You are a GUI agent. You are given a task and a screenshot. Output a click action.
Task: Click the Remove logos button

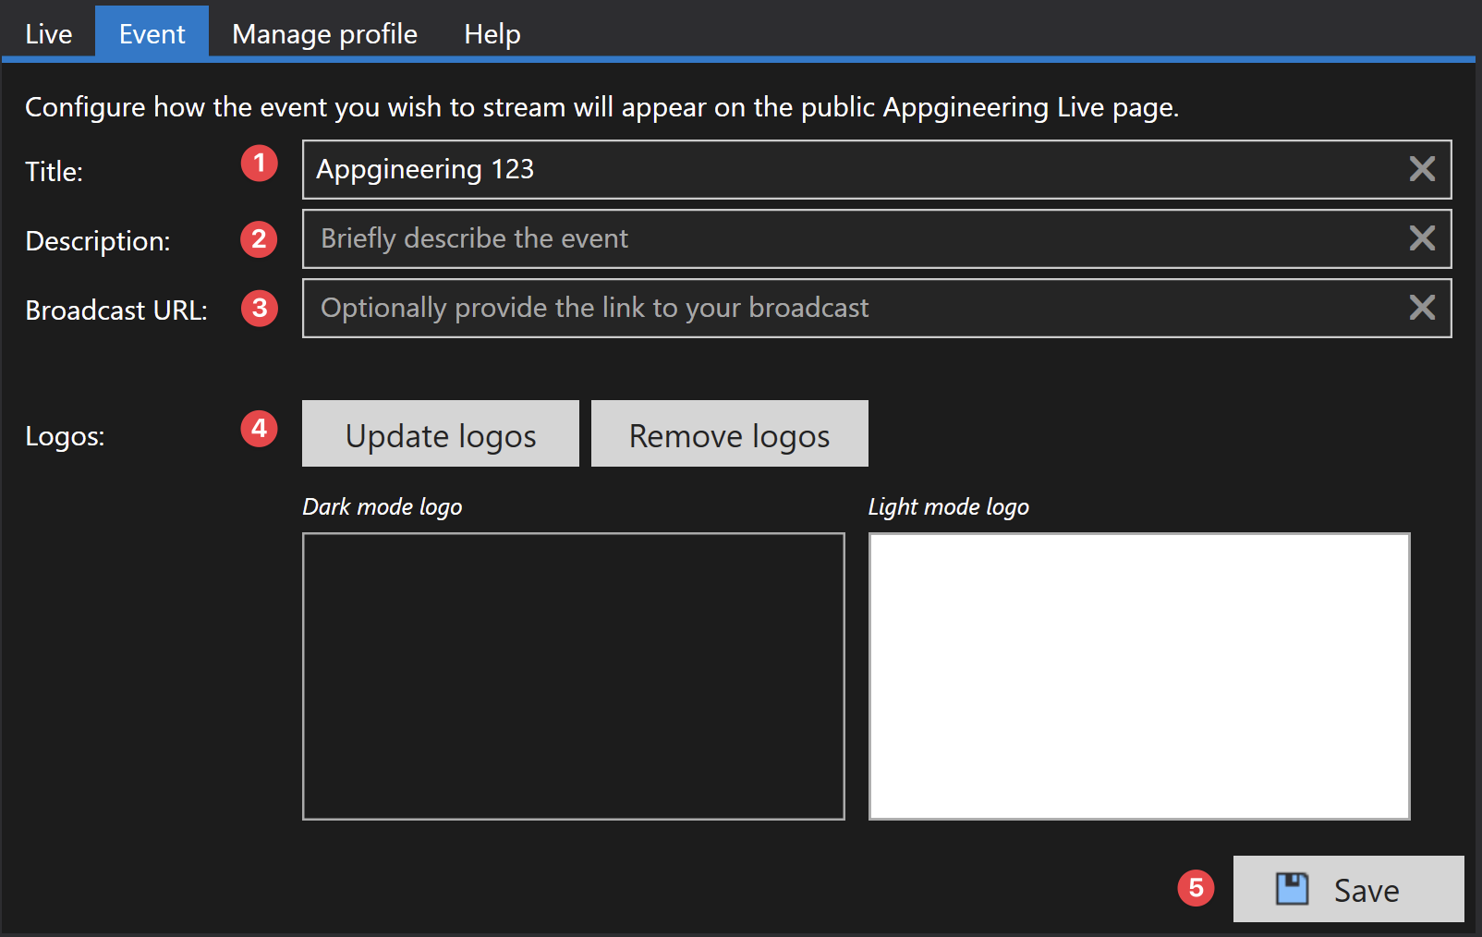[x=730, y=433]
